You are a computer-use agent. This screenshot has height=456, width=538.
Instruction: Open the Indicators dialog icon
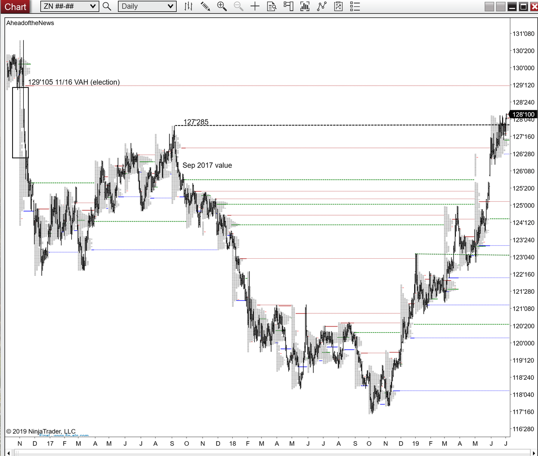point(305,6)
